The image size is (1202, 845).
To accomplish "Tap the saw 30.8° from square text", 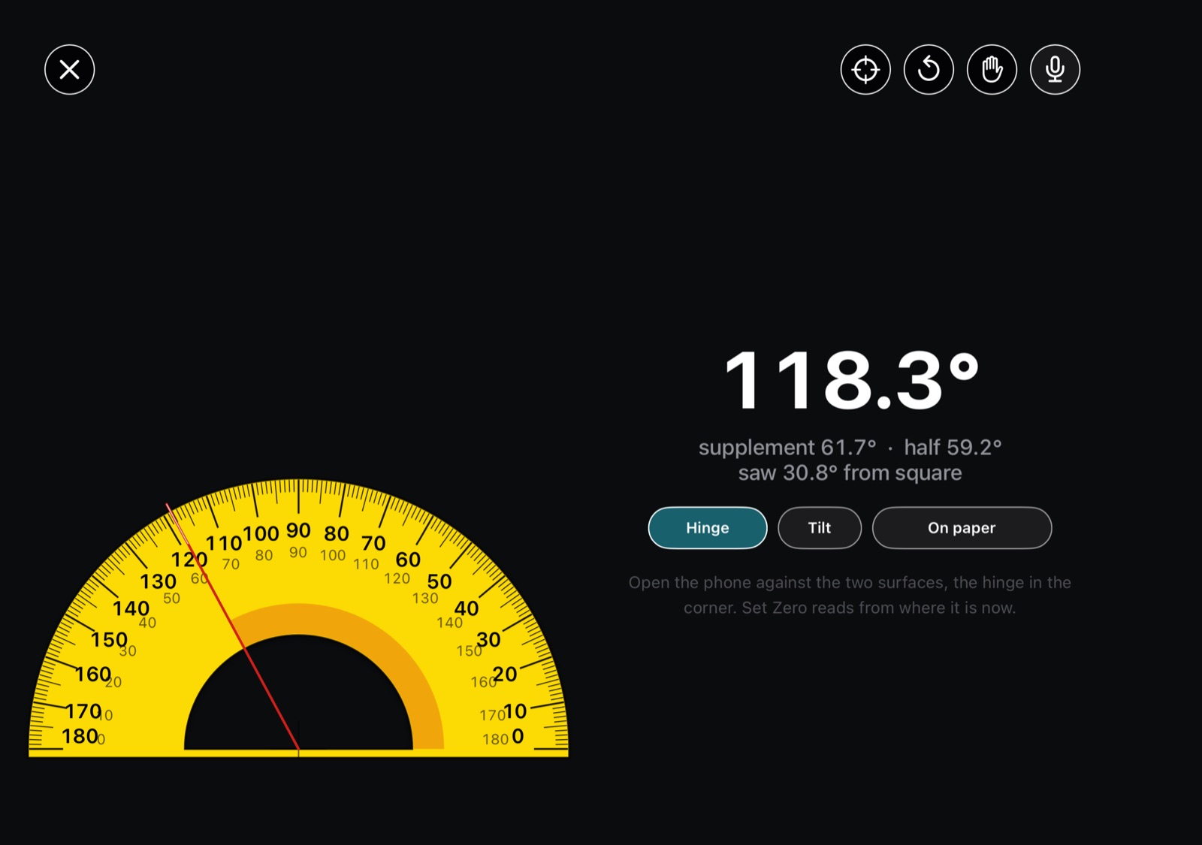I will (850, 473).
